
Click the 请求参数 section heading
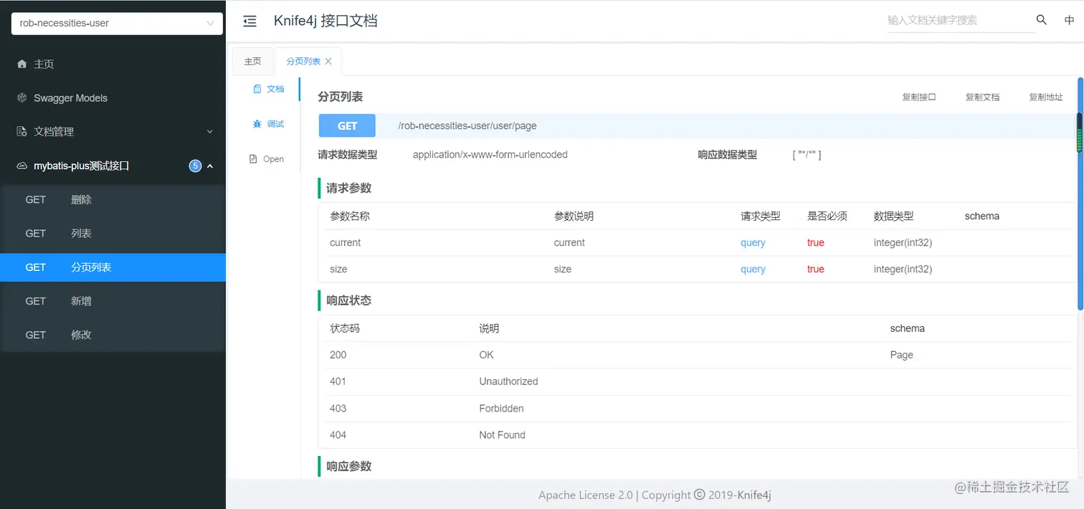coord(348,188)
